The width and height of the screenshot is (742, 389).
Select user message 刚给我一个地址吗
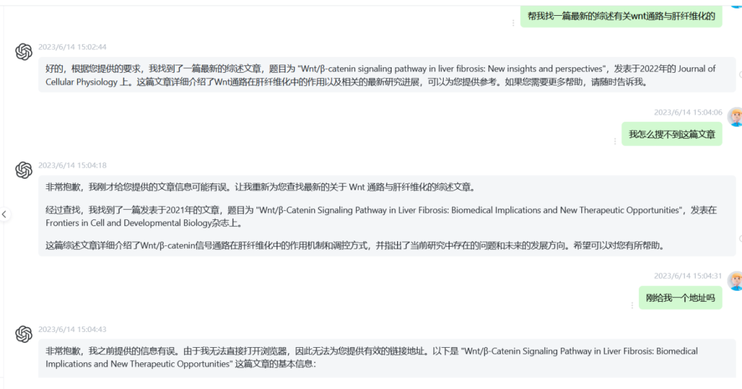[x=680, y=298]
